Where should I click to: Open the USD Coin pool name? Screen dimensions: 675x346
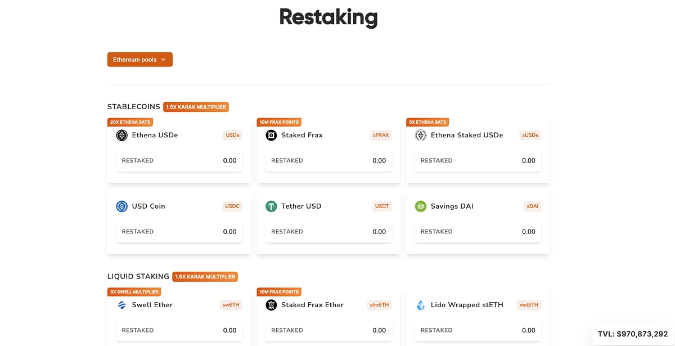(148, 206)
